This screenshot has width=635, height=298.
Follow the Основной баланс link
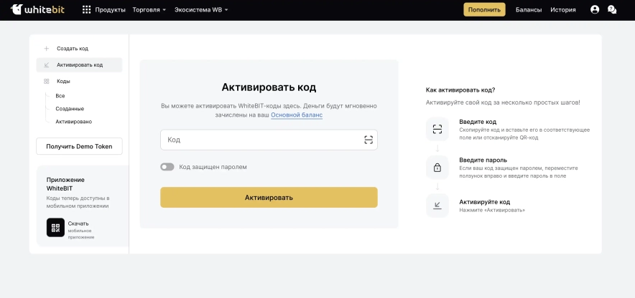pyautogui.click(x=297, y=115)
